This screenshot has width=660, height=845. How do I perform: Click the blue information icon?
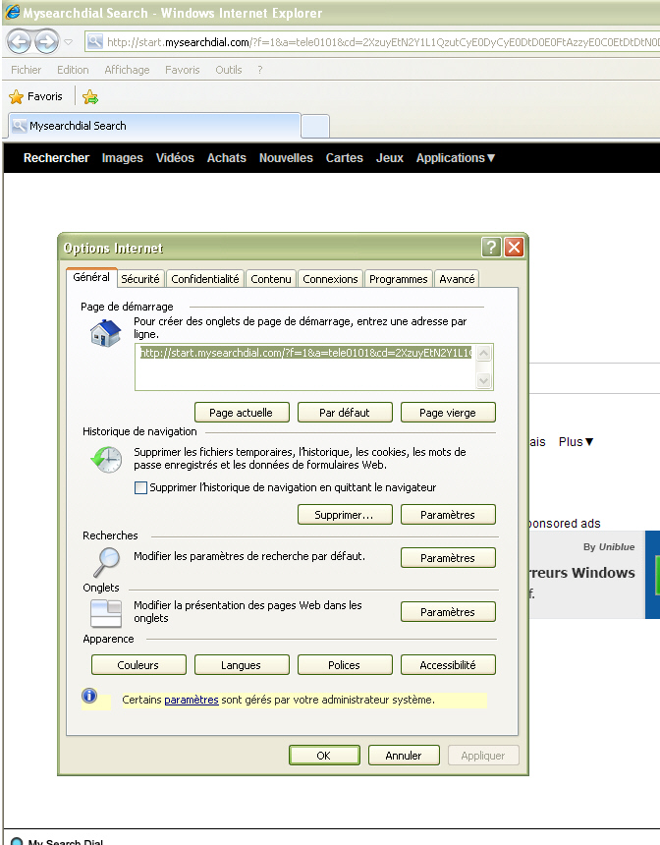(x=89, y=696)
